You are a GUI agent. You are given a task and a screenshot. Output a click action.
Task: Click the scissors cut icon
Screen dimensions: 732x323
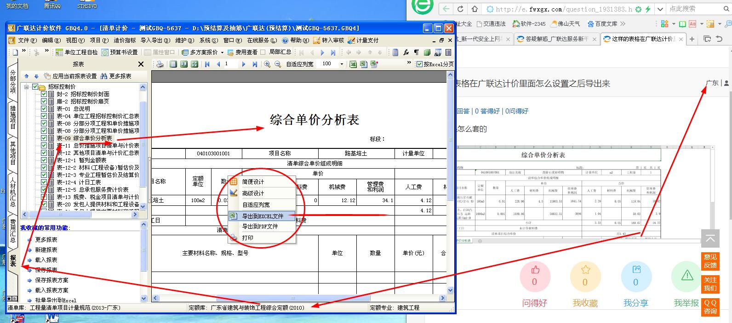[x=37, y=52]
